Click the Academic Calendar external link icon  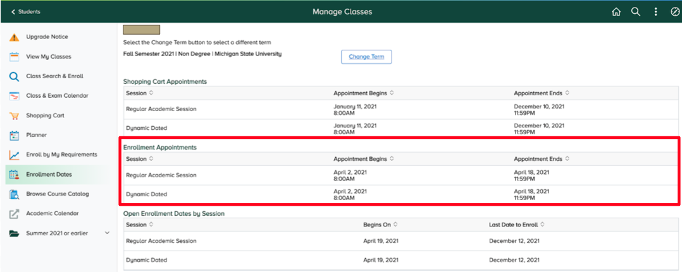(x=14, y=214)
